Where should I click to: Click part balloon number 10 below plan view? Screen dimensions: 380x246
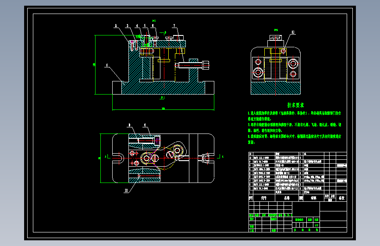tap(126, 190)
